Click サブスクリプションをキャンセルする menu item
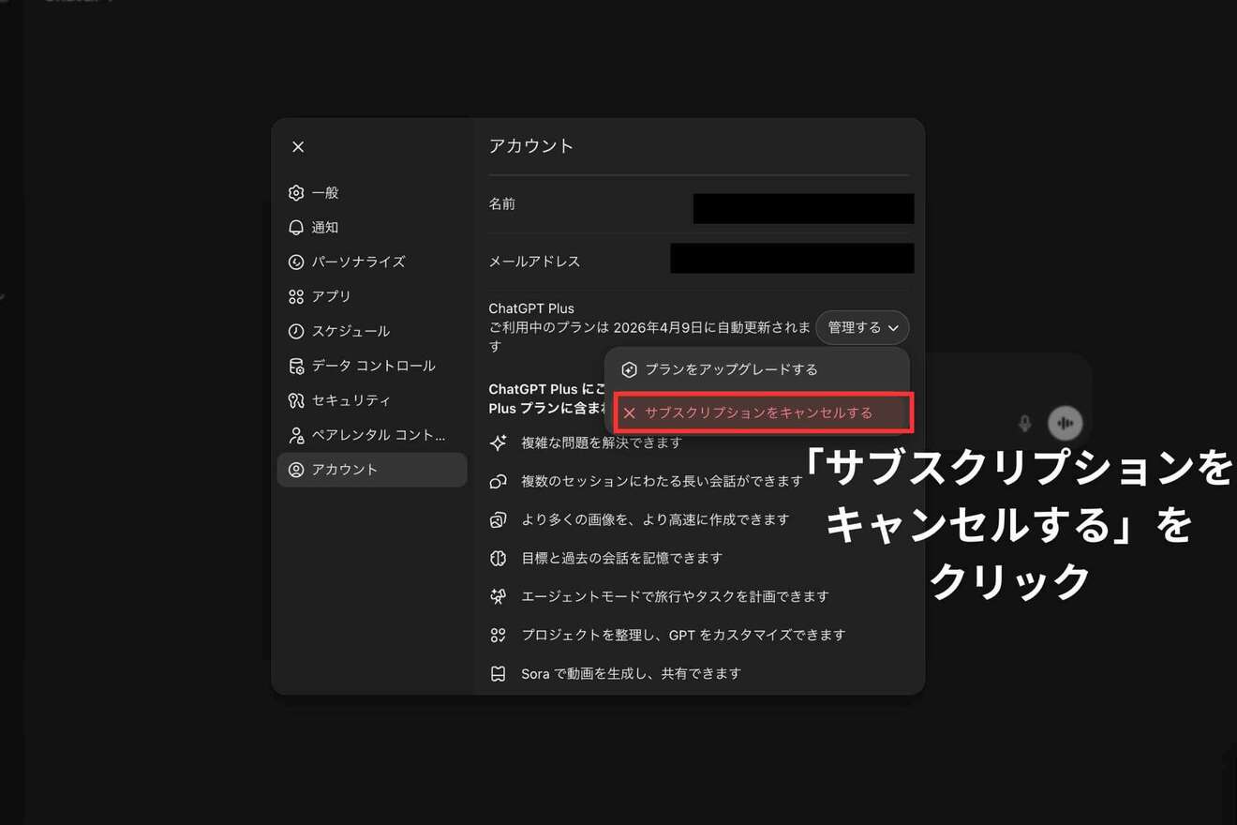Image resolution: width=1237 pixels, height=825 pixels. pyautogui.click(x=757, y=413)
